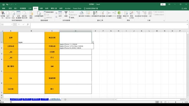Click the Share (共用) button
Viewport: 189px width, 106px height.
point(184,9)
